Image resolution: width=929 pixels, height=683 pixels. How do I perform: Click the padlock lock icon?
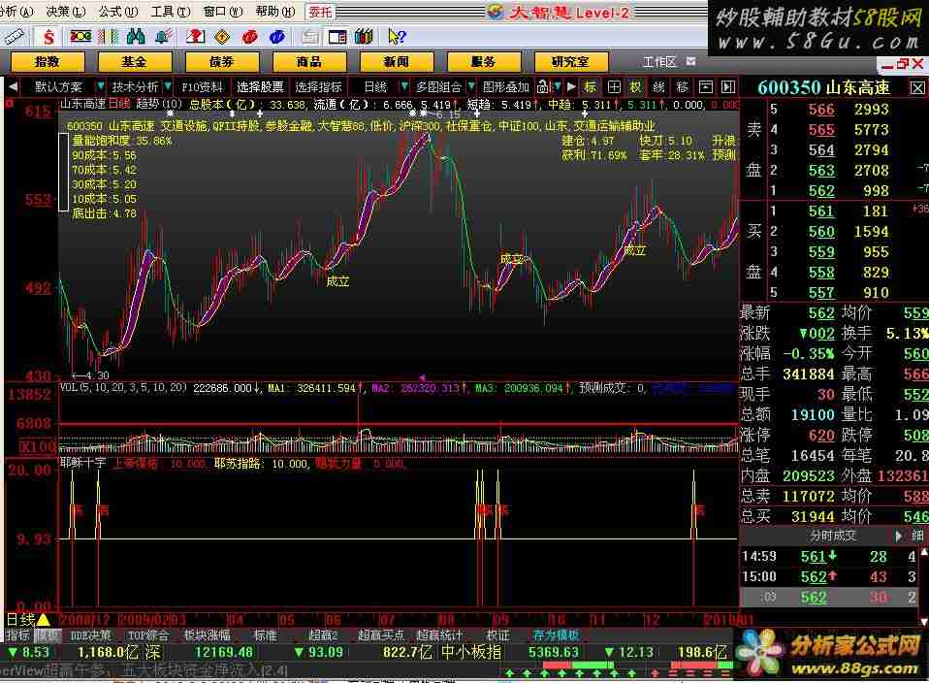click(x=543, y=87)
